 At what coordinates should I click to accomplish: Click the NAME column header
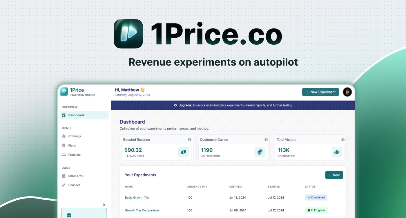[129, 187]
